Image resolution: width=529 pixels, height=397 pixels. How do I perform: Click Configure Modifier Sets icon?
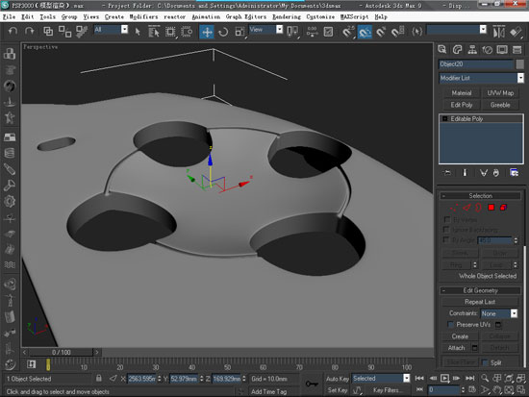click(x=514, y=173)
